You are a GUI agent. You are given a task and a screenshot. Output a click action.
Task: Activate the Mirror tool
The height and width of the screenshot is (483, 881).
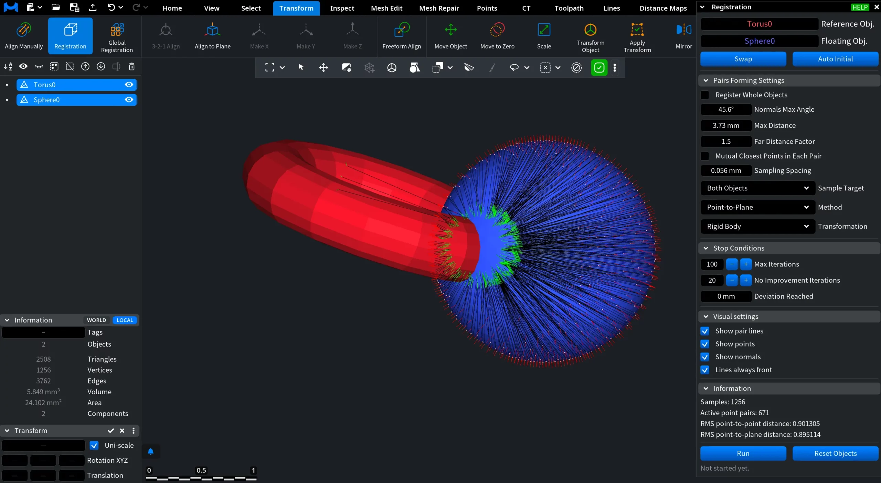pyautogui.click(x=683, y=36)
